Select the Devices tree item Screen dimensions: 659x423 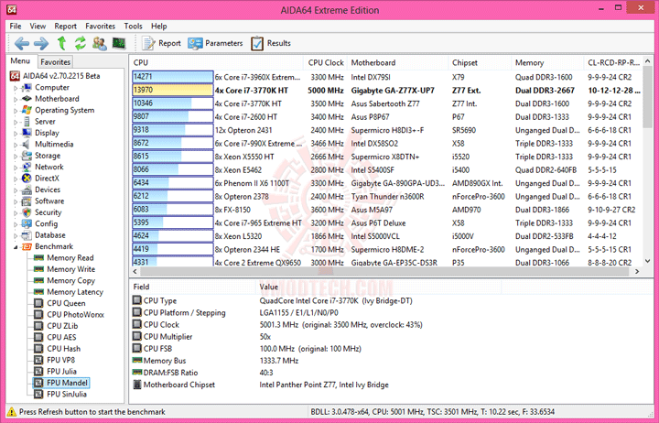point(41,190)
